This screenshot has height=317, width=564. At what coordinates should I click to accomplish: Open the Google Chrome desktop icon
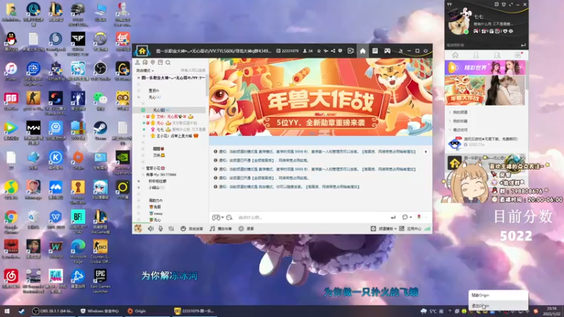pyautogui.click(x=11, y=220)
